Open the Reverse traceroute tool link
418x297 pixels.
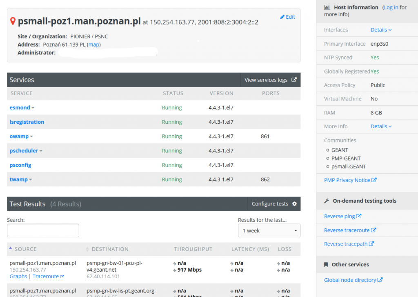point(350,230)
